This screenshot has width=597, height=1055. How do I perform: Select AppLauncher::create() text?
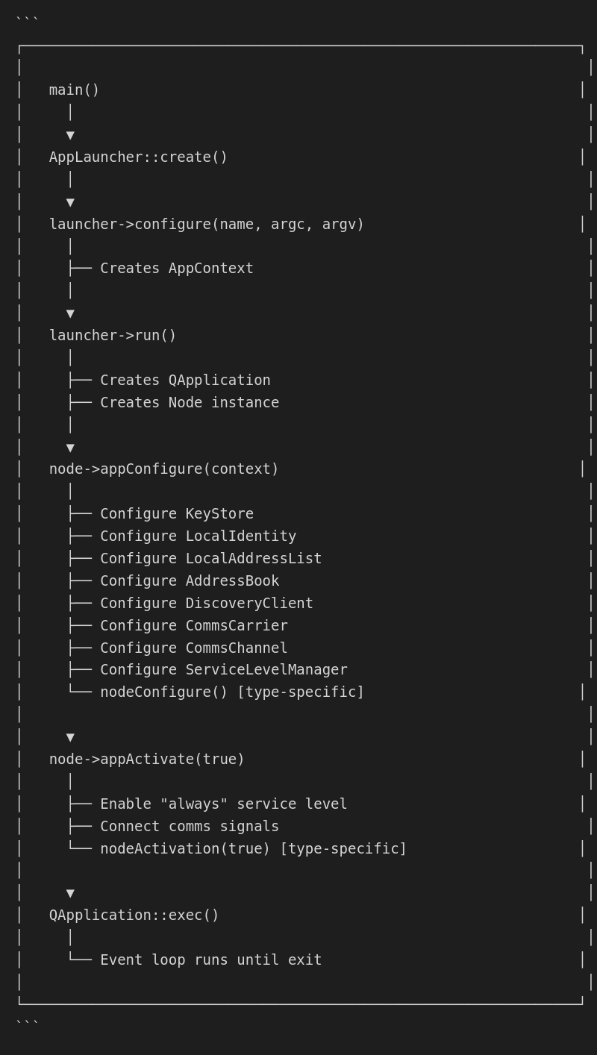[138, 157]
